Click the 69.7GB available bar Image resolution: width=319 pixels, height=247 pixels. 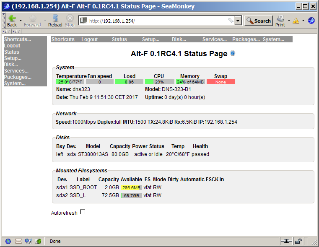131,195
